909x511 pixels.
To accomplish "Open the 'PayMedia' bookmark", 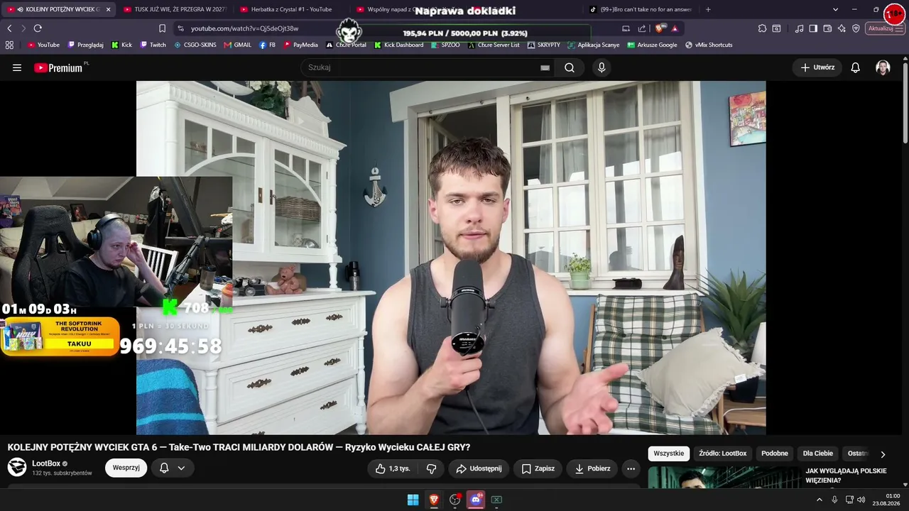I will 301,45.
